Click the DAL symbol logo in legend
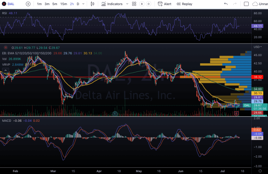268x174 pixels. [5, 48]
